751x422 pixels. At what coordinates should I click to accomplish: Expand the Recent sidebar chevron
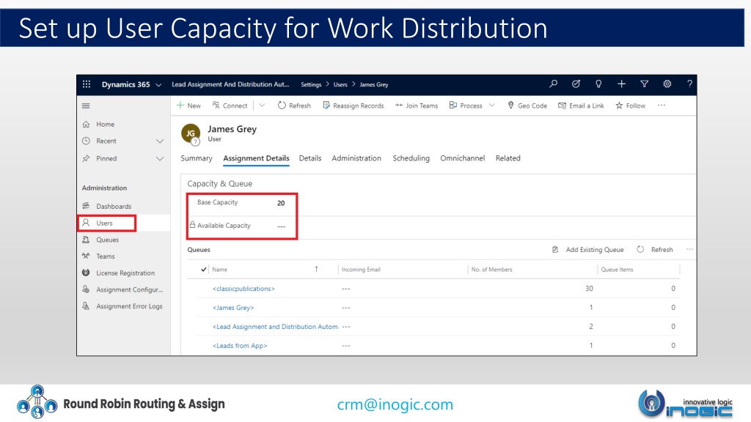(x=160, y=141)
